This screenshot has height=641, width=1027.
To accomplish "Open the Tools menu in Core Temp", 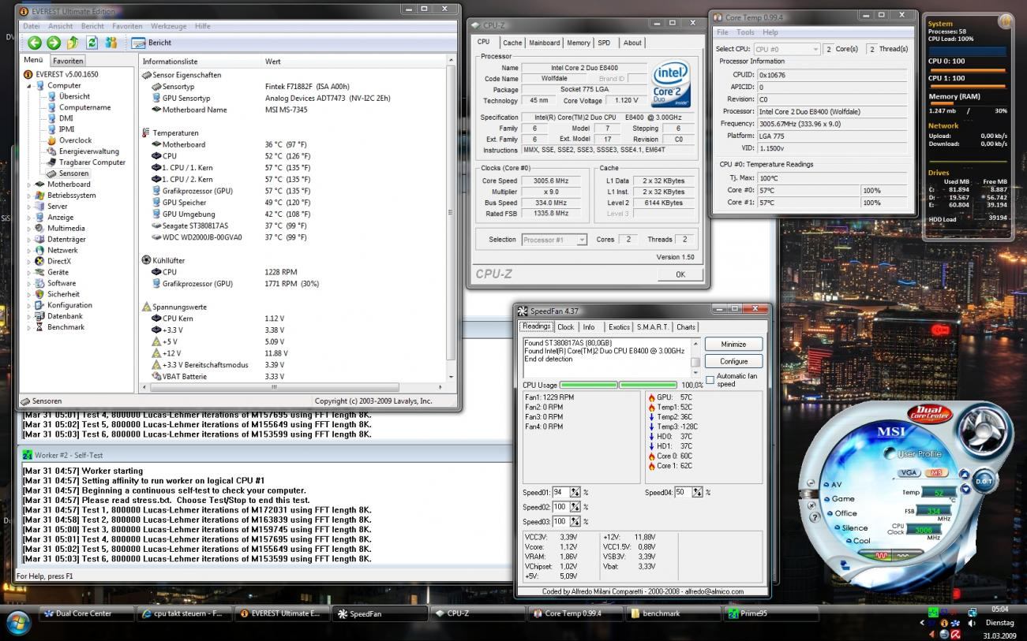I will point(745,32).
